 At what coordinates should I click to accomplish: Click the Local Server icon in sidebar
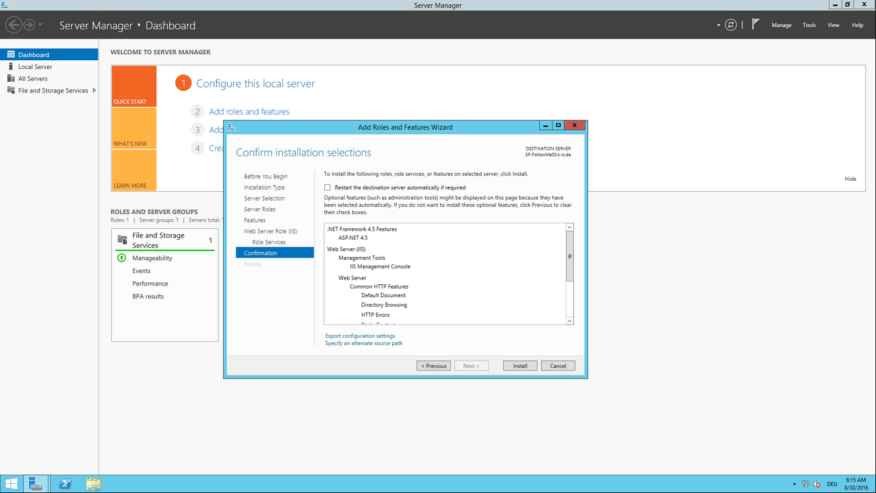(x=10, y=66)
